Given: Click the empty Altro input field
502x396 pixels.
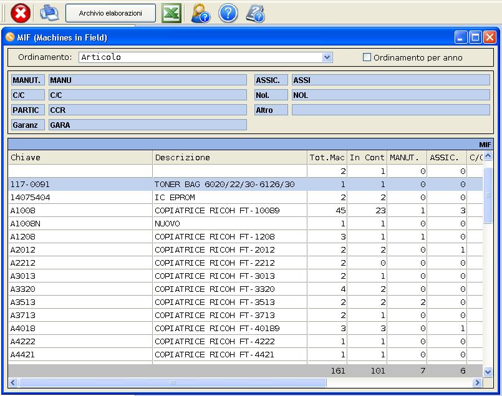Looking at the screenshot, I should (390, 110).
